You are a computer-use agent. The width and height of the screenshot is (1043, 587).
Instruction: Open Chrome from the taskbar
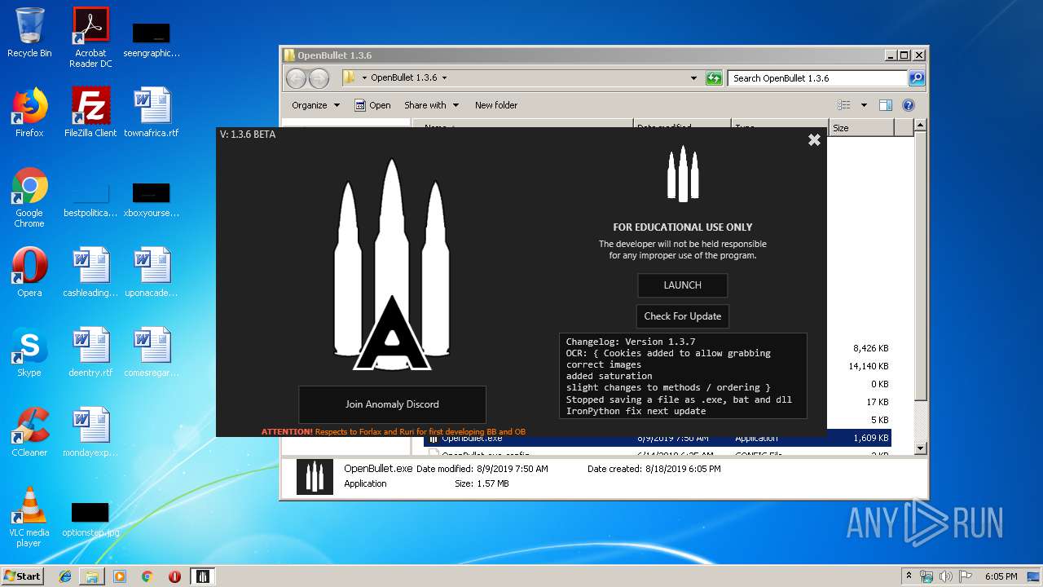tap(147, 576)
